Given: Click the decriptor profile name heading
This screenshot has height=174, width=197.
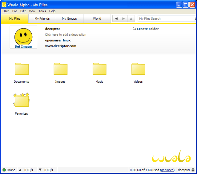Looking at the screenshot, I should pyautogui.click(x=53, y=29).
